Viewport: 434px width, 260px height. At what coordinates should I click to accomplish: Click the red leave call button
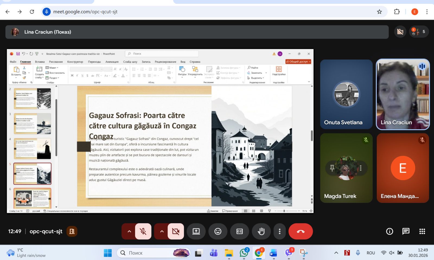pyautogui.click(x=301, y=231)
